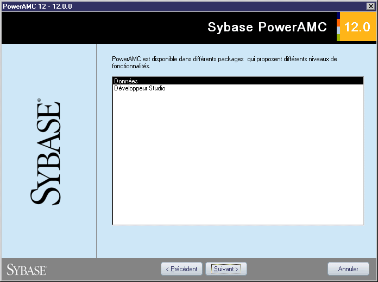Select the Données package
This screenshot has height=282, width=378.
pyautogui.click(x=238, y=81)
